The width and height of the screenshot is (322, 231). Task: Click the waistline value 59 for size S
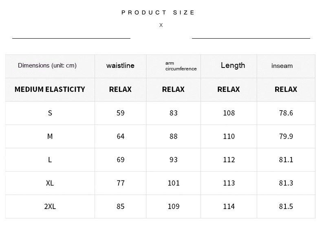(120, 113)
